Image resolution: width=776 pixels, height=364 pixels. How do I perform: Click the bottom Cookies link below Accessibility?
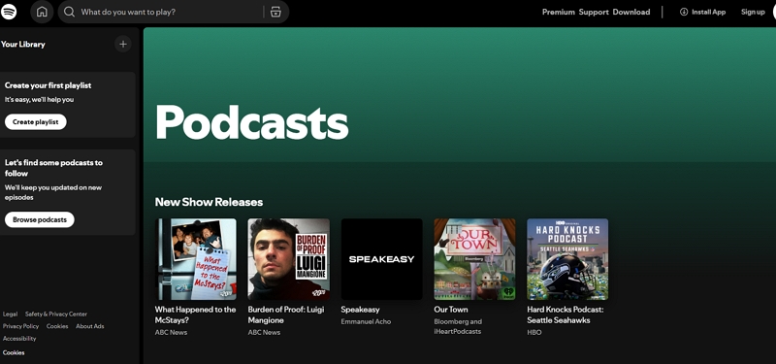(14, 352)
